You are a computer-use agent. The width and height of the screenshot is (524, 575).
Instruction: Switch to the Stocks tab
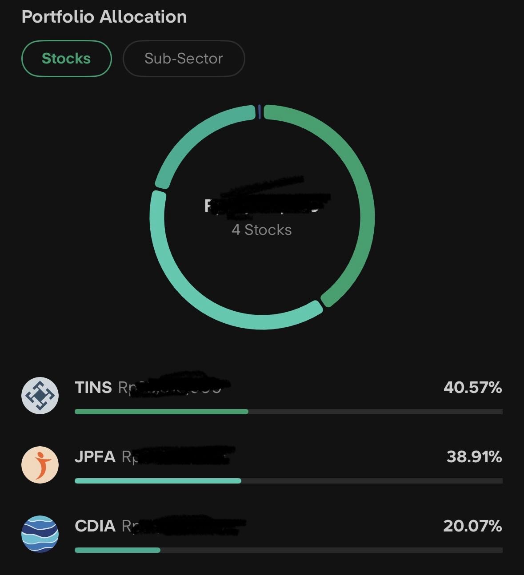click(x=66, y=59)
